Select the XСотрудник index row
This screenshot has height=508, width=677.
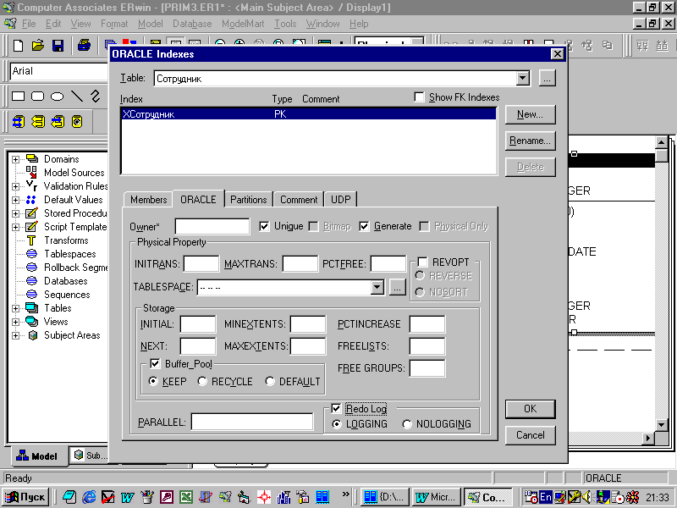coord(309,114)
